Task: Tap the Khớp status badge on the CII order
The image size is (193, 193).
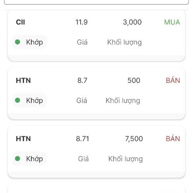Action: [x=30, y=42]
